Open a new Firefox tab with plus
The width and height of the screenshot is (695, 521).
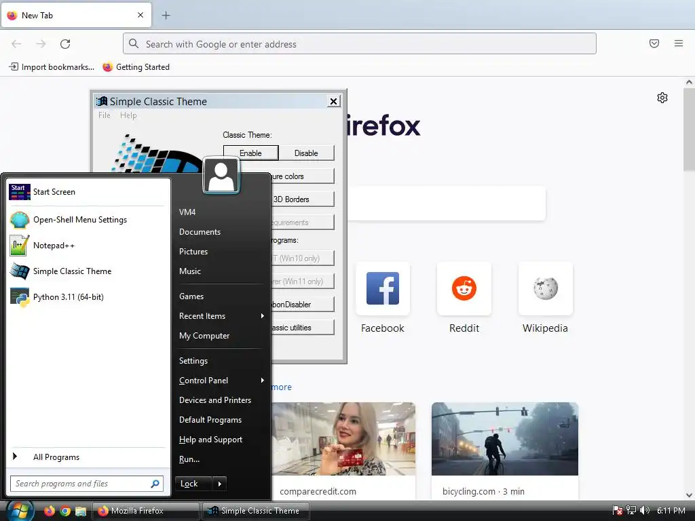point(166,16)
